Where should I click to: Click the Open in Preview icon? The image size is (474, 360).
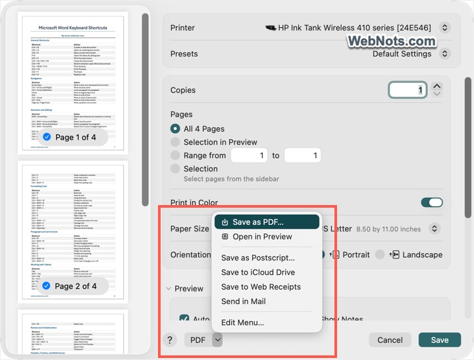pos(225,237)
